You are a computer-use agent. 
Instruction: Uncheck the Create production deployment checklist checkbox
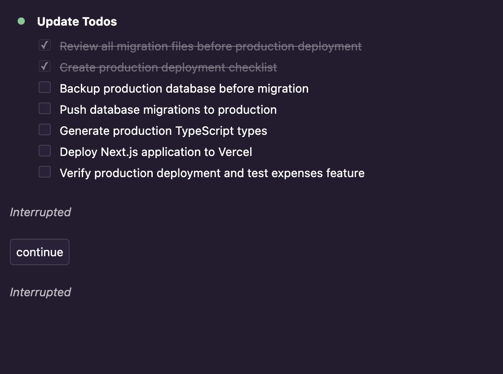44,67
